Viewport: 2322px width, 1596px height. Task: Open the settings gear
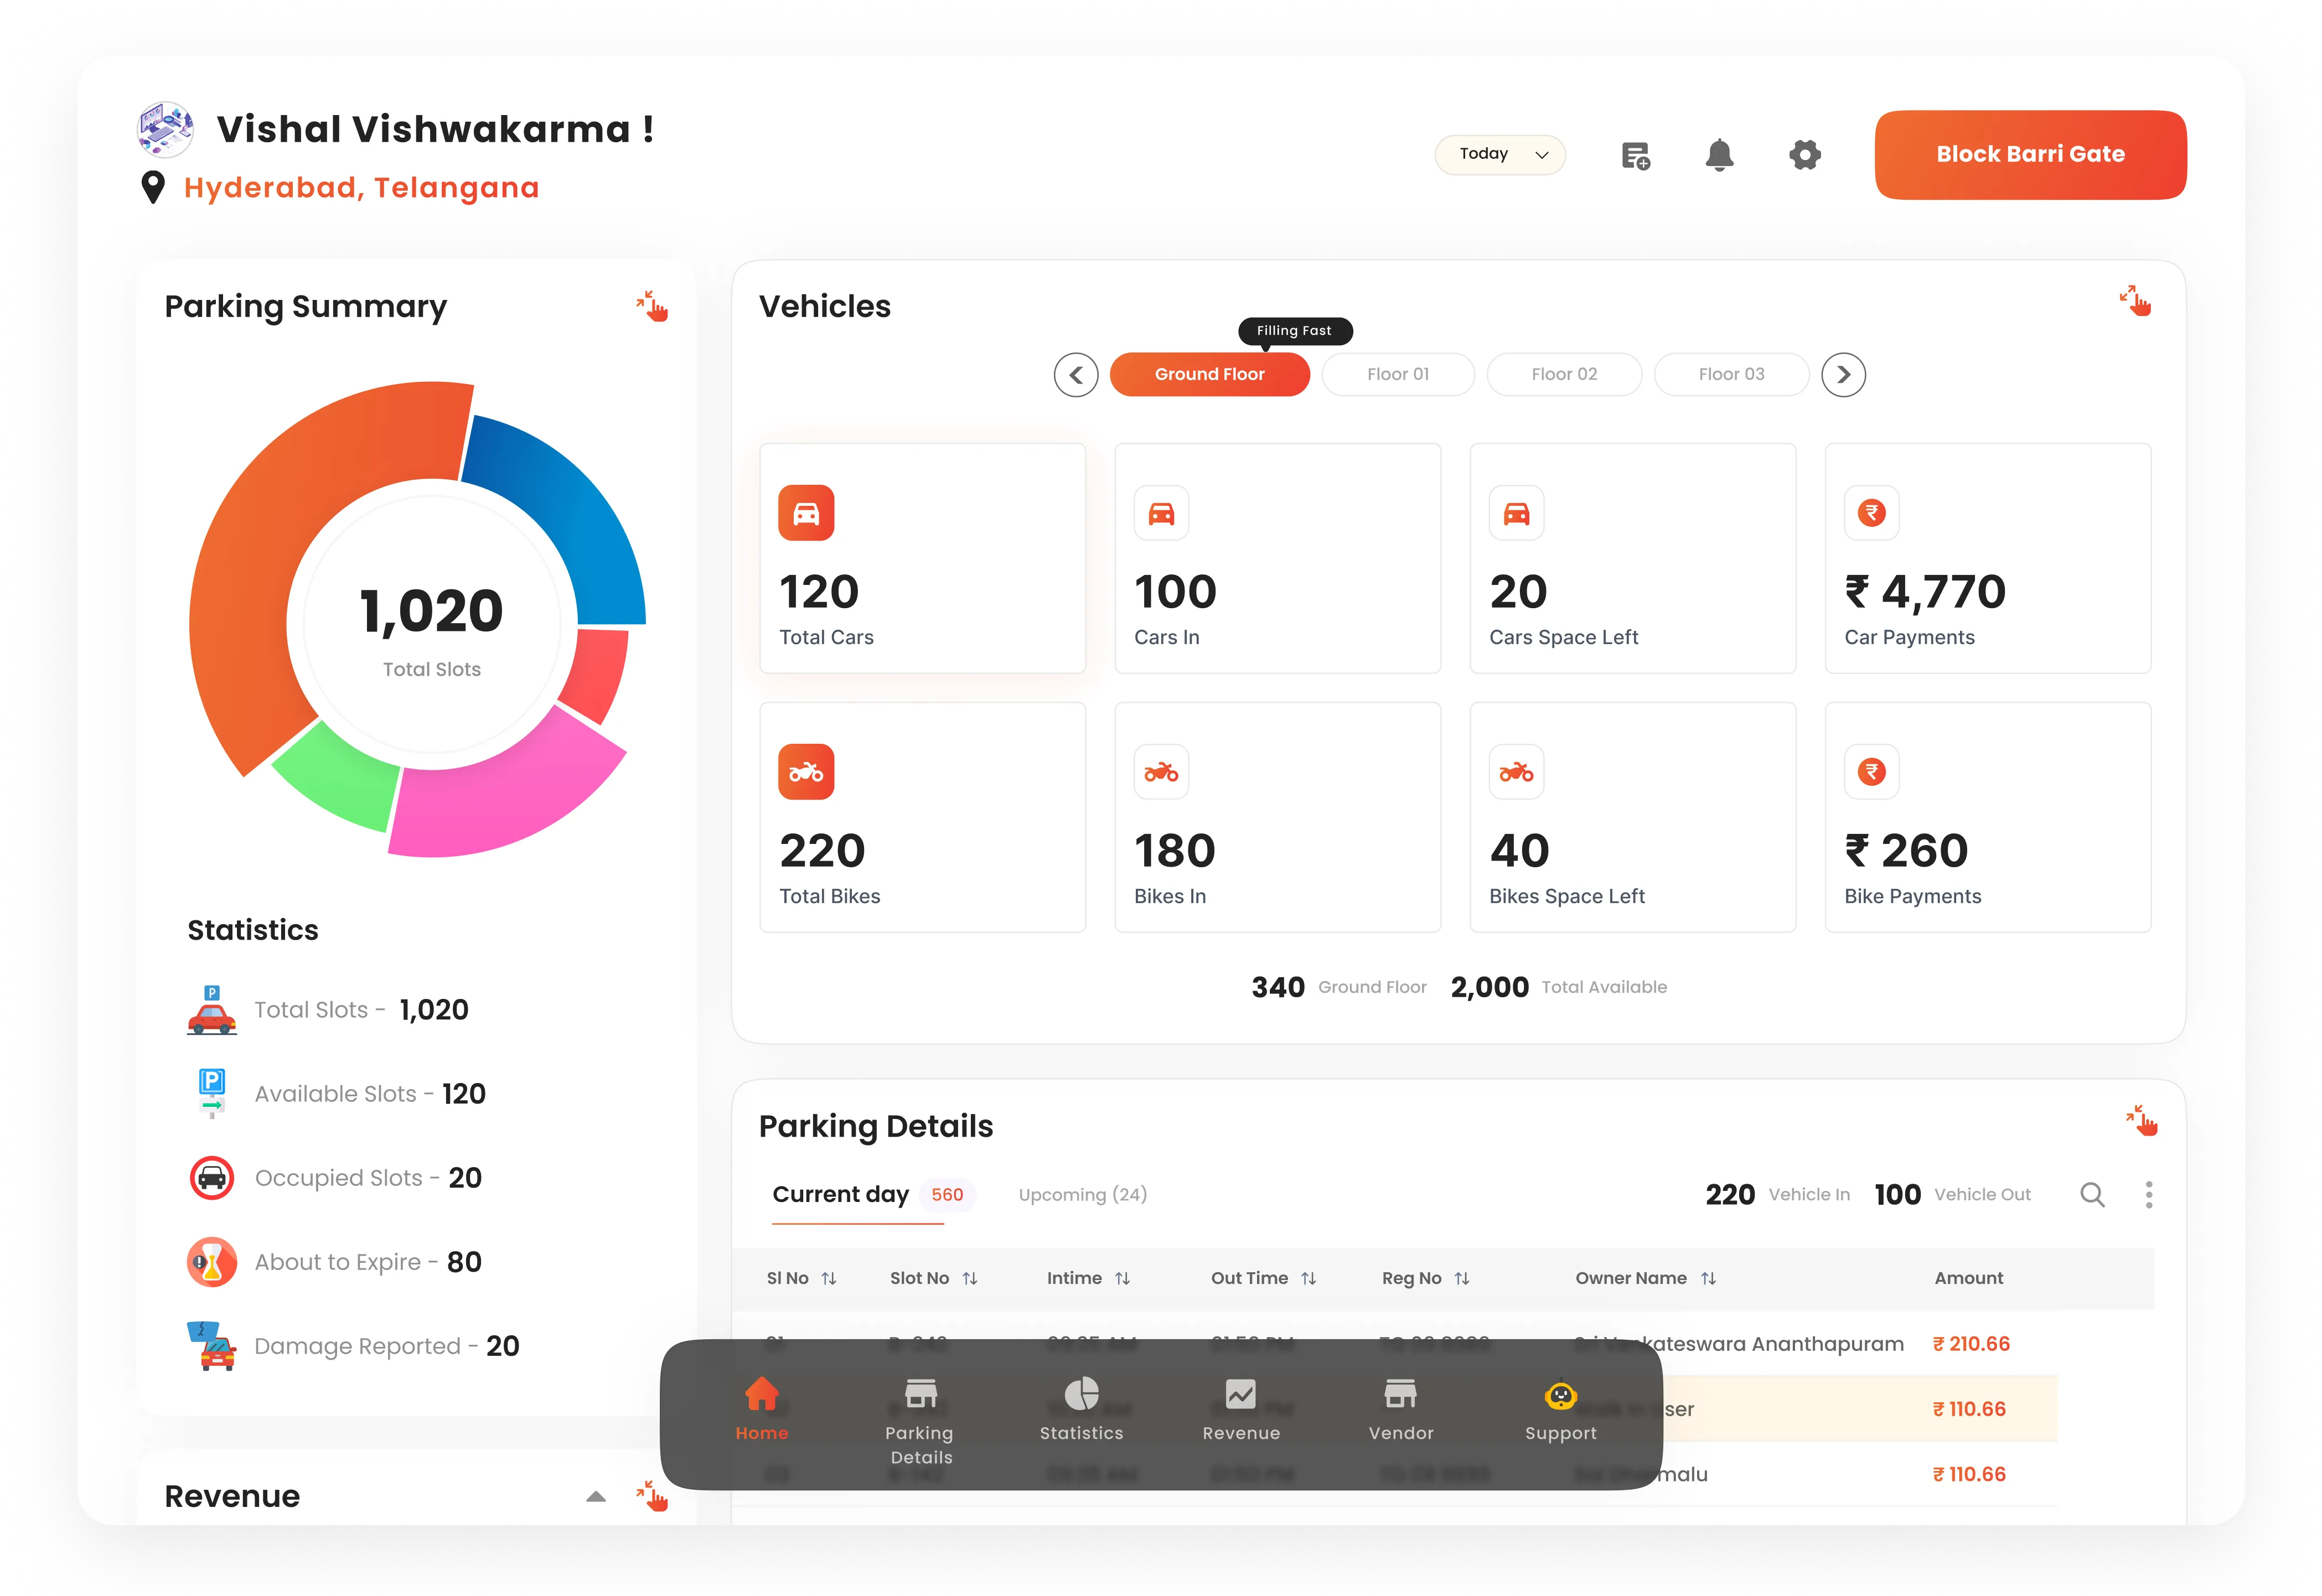(x=1805, y=154)
